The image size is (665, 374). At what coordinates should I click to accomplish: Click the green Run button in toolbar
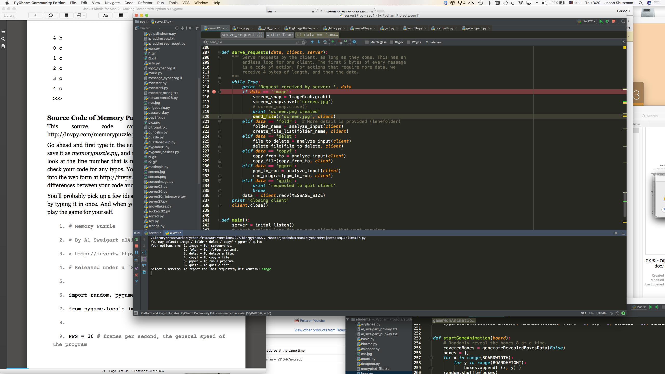[x=601, y=22]
